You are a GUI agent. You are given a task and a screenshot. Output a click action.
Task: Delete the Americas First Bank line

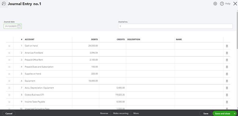227,53
